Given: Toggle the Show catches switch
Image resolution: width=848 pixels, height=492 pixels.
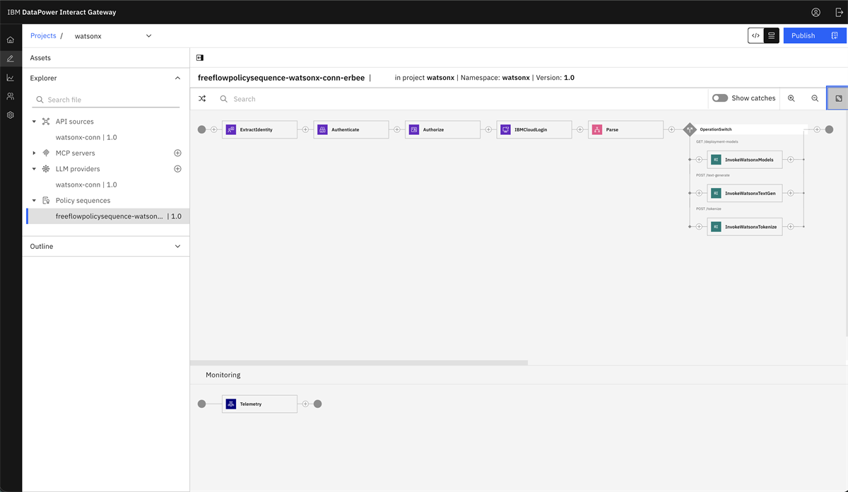Looking at the screenshot, I should [x=720, y=98].
